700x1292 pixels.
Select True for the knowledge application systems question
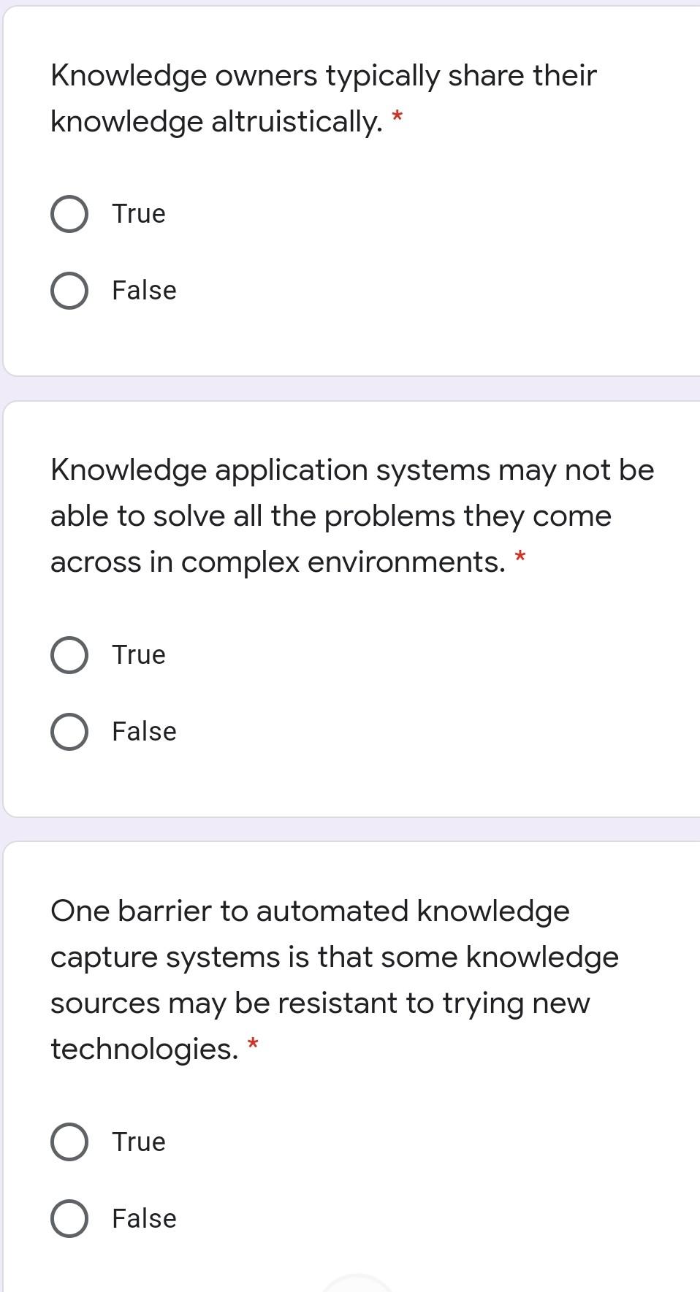coord(69,654)
